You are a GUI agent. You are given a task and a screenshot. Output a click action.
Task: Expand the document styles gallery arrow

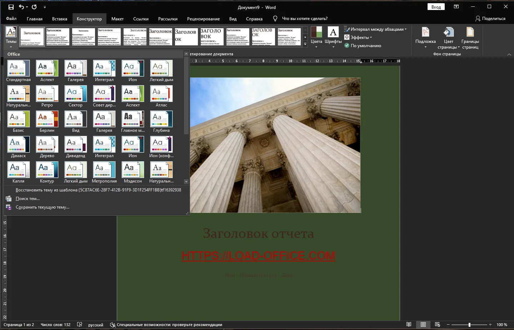[305, 44]
